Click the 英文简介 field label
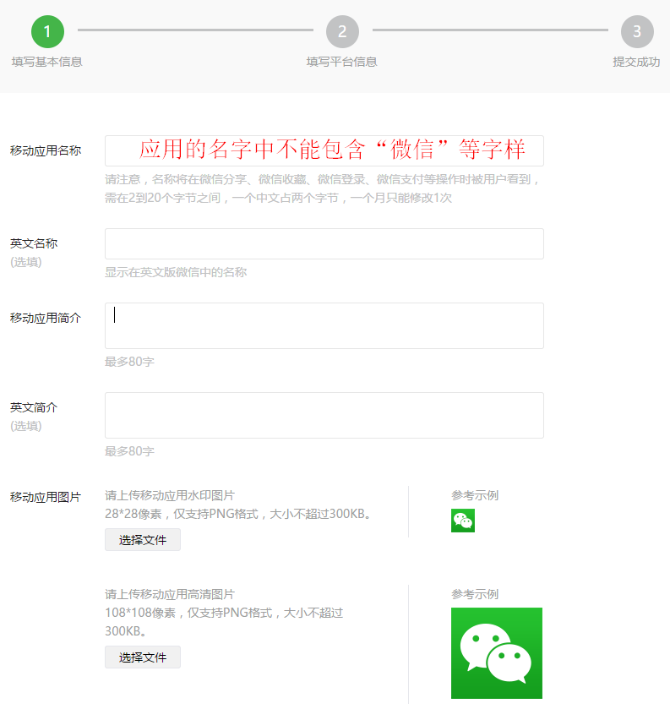The image size is (670, 720). click(34, 407)
